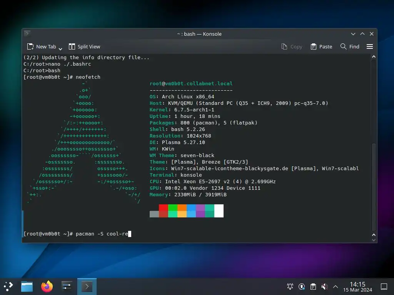Click the 'Memory: 2330MiB / 3919MiB' line
Screen dimensions: 394x295
click(x=188, y=194)
